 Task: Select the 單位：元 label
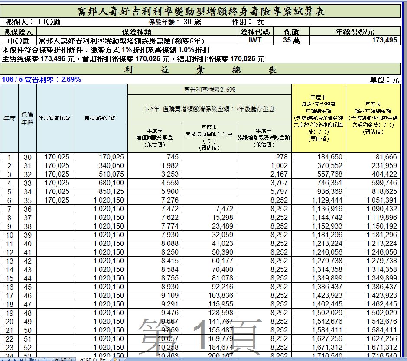(x=384, y=80)
